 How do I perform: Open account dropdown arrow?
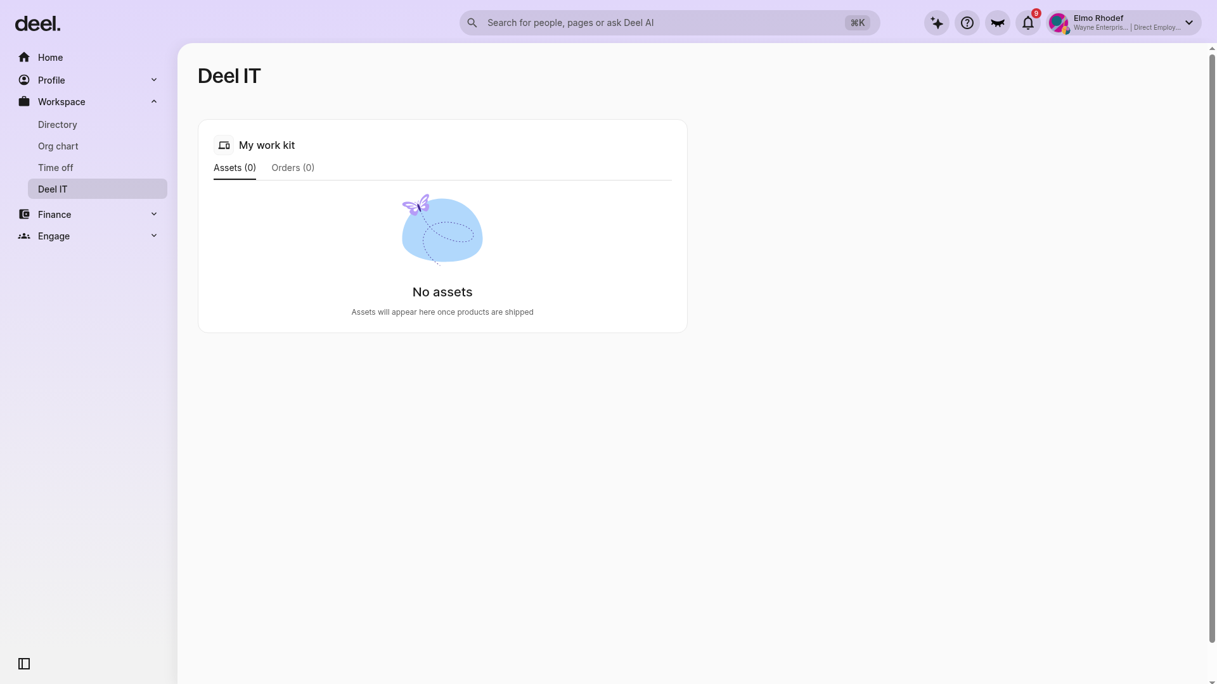1189,23
